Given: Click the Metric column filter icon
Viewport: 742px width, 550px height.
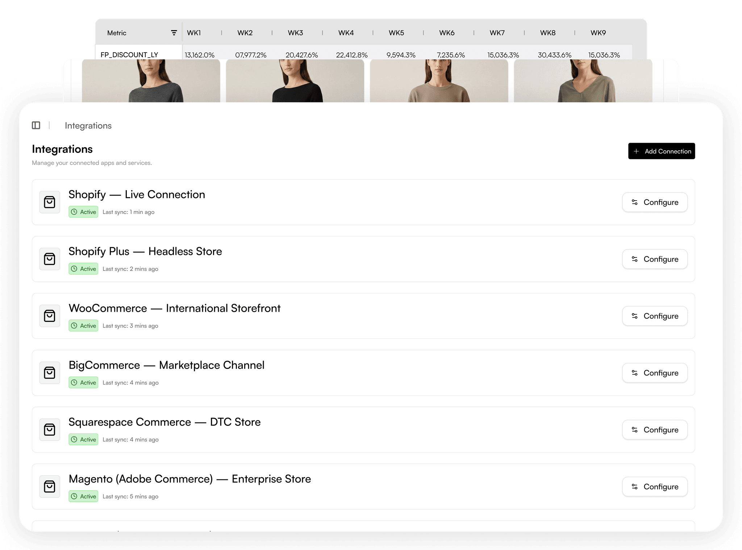Looking at the screenshot, I should click(x=174, y=33).
